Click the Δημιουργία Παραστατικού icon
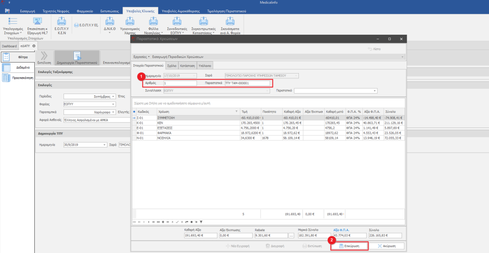The image size is (489, 253). click(x=77, y=56)
